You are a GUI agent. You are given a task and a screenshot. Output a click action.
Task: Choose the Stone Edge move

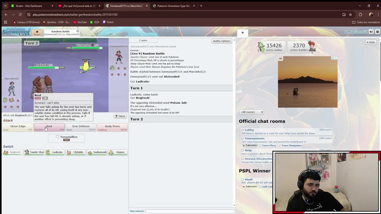pos(18,128)
